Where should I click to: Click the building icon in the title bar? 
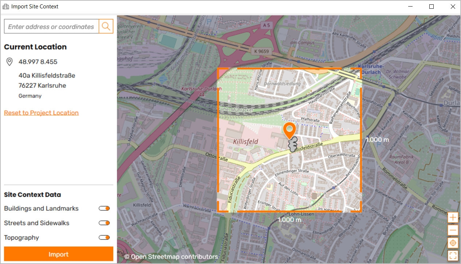[x=6, y=6]
